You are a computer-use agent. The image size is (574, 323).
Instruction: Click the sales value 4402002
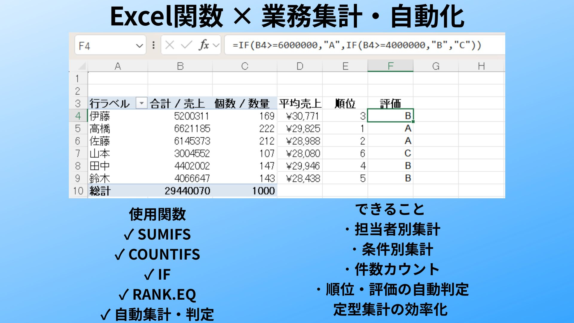180,166
